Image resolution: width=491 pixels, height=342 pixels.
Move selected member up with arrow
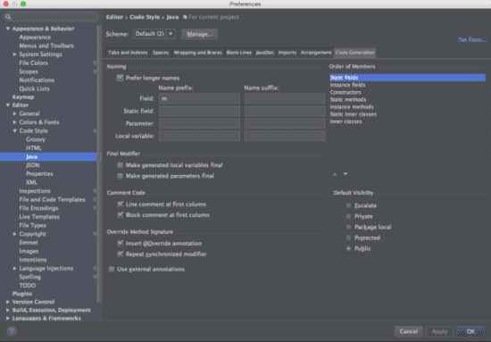pos(335,174)
